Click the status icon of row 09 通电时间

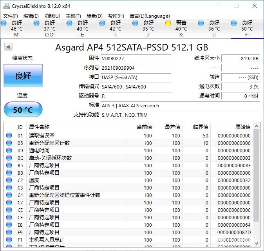coord(9,150)
